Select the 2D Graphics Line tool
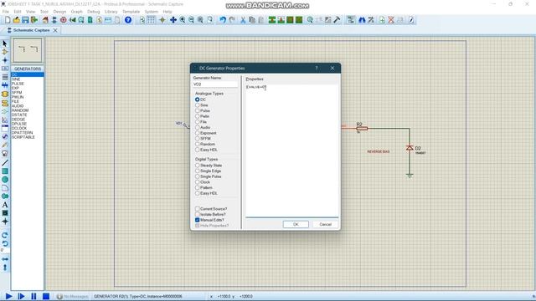This screenshot has height=301, width=536. (5, 163)
